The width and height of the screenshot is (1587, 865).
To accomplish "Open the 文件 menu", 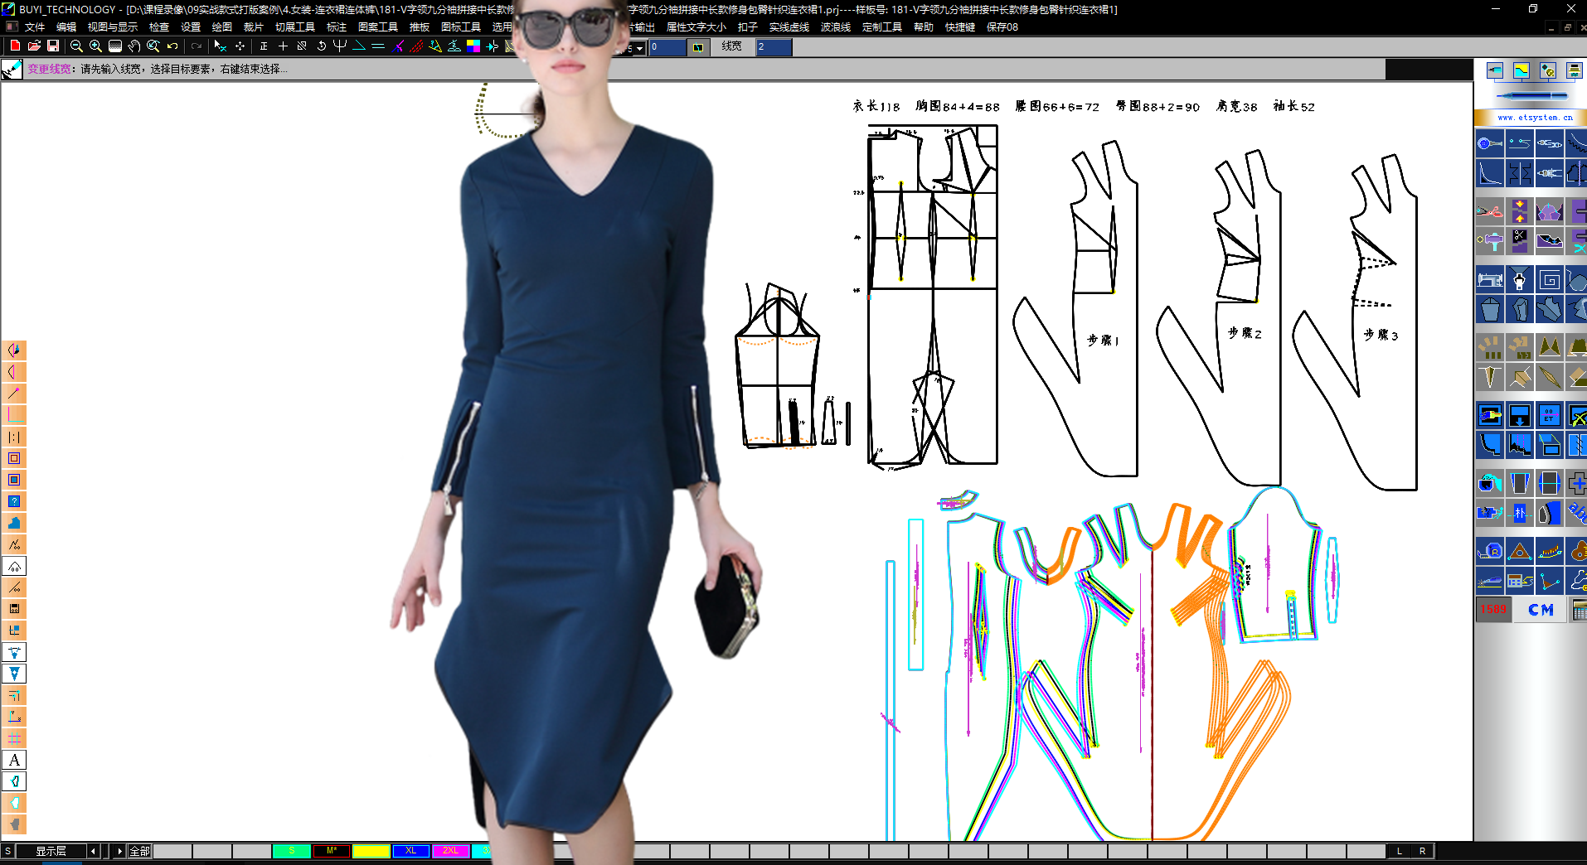I will pos(35,27).
